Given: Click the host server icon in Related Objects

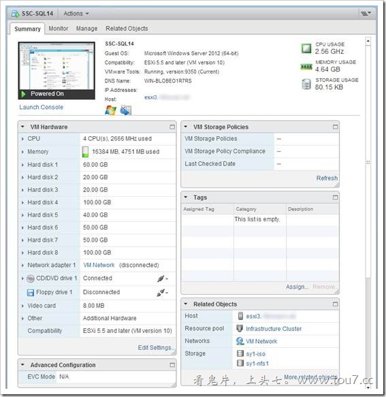Looking at the screenshot, I should click(x=240, y=316).
